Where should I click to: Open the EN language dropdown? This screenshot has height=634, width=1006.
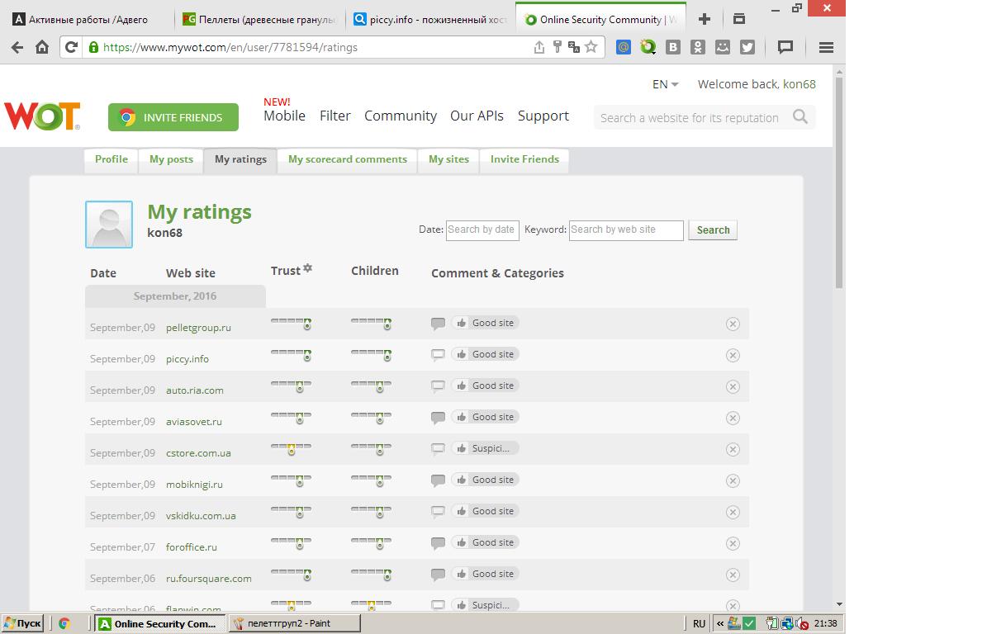coord(665,84)
